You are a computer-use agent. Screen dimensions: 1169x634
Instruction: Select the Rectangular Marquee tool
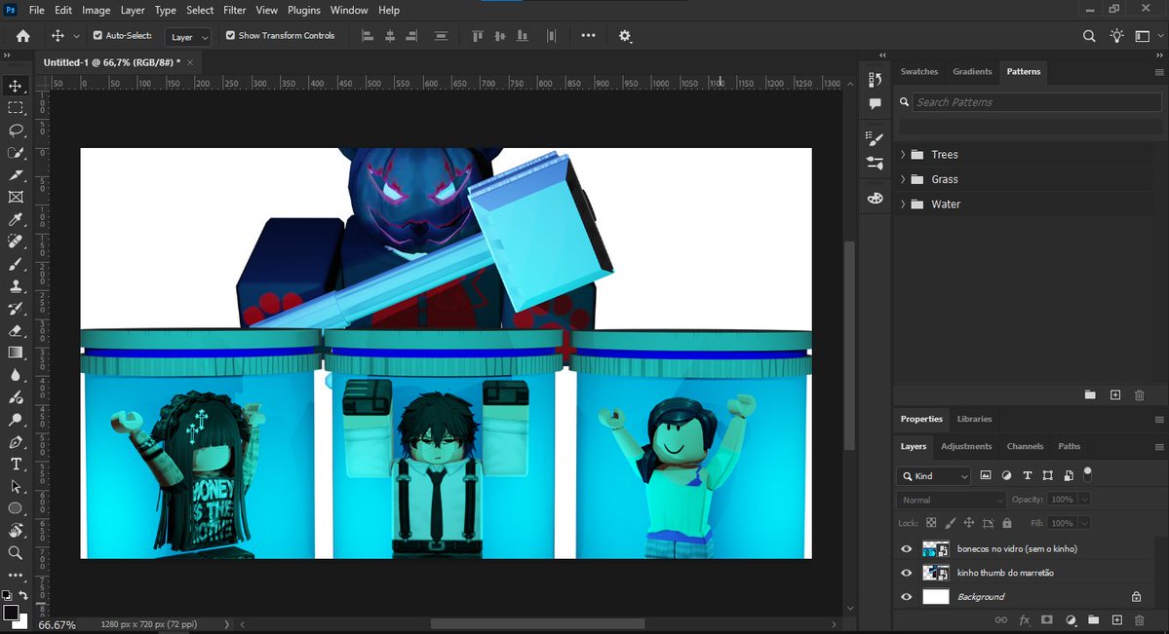[16, 108]
